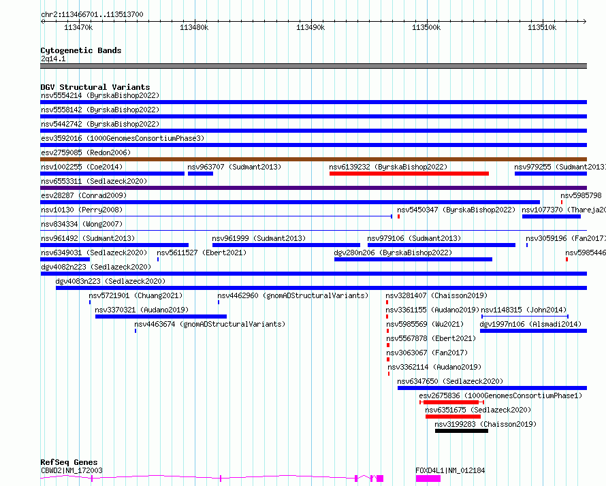Image resolution: width=606 pixels, height=486 pixels.
Task: Click the CBWD2|NM_172003 gene label
Action: pos(71,470)
